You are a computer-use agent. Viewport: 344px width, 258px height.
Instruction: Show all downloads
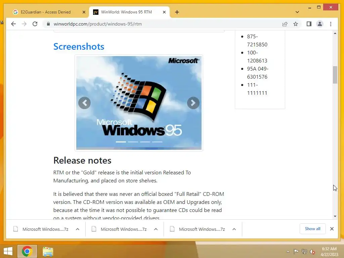[x=313, y=229]
